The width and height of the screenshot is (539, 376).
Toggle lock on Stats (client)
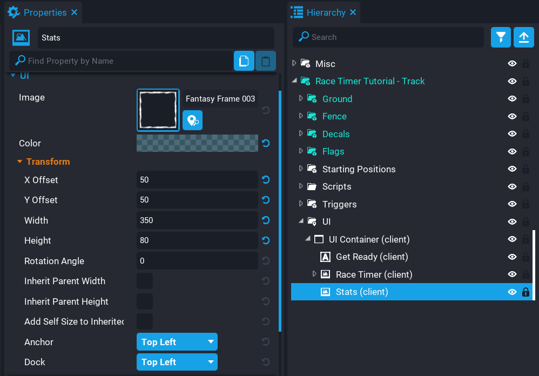pyautogui.click(x=525, y=292)
